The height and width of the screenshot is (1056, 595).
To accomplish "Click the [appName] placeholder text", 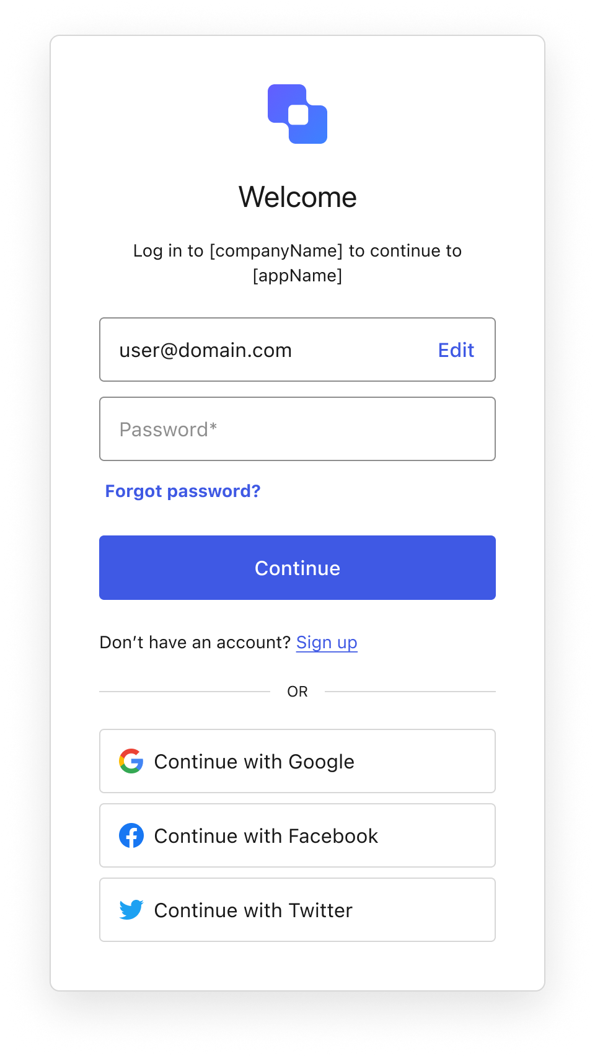I will 297,276.
